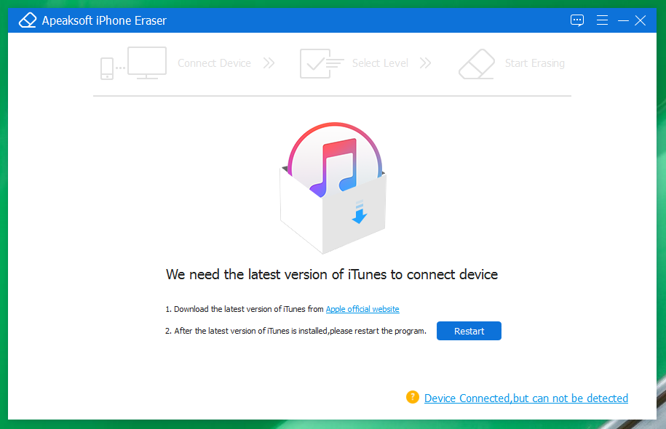
Task: Click the eraser Start Erasing icon
Action: pyautogui.click(x=477, y=64)
